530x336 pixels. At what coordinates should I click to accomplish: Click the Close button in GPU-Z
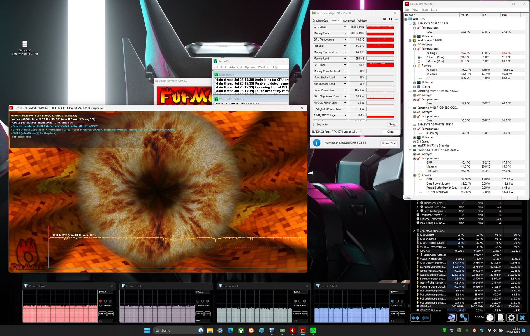(390, 132)
